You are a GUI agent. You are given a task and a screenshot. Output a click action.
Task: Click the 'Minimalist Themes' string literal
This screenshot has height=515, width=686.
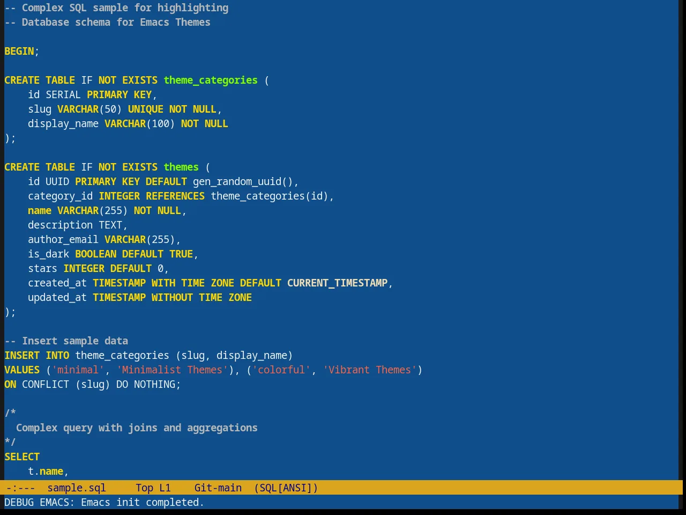pos(172,370)
